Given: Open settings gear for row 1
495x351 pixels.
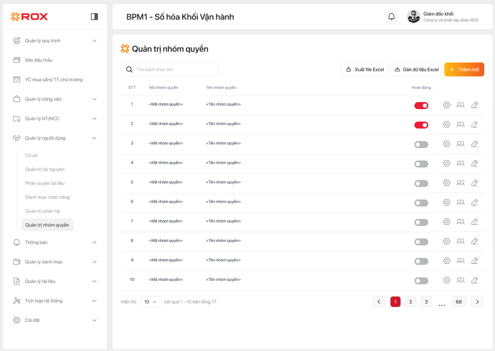Looking at the screenshot, I should (x=447, y=105).
